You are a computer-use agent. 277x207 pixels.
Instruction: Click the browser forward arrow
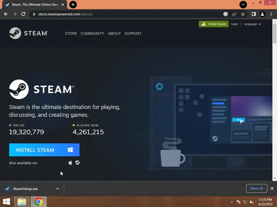point(15,14)
